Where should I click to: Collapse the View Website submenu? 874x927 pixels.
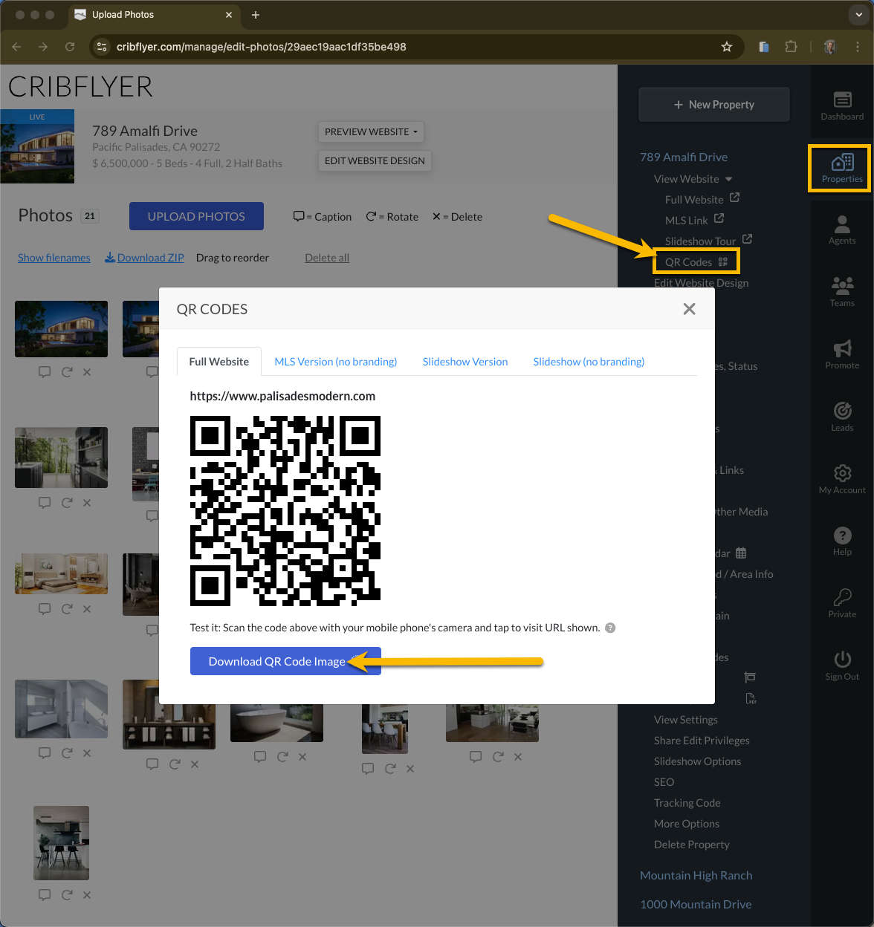coord(728,179)
